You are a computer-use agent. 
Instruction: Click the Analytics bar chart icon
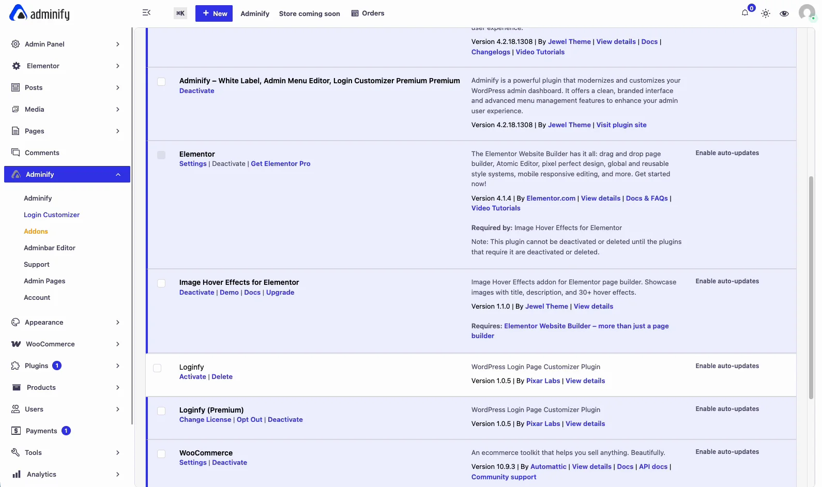point(17,474)
